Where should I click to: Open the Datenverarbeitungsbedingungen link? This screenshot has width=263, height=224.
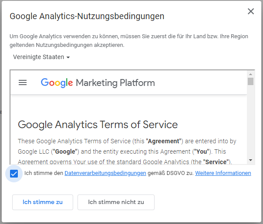[x=105, y=173]
